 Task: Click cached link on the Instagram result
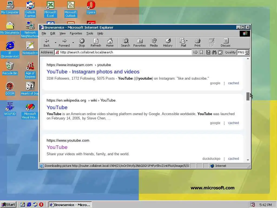[233, 83]
